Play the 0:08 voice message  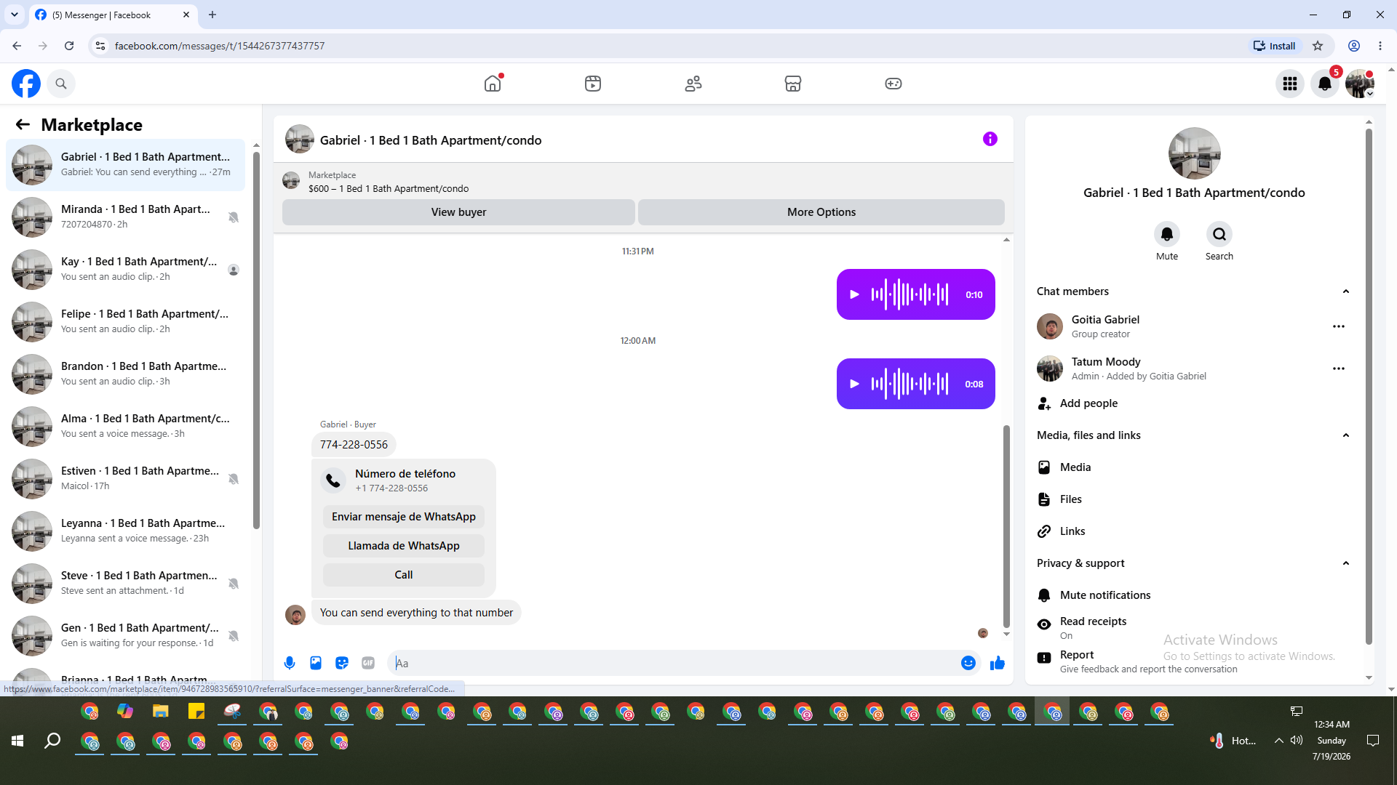[855, 384]
